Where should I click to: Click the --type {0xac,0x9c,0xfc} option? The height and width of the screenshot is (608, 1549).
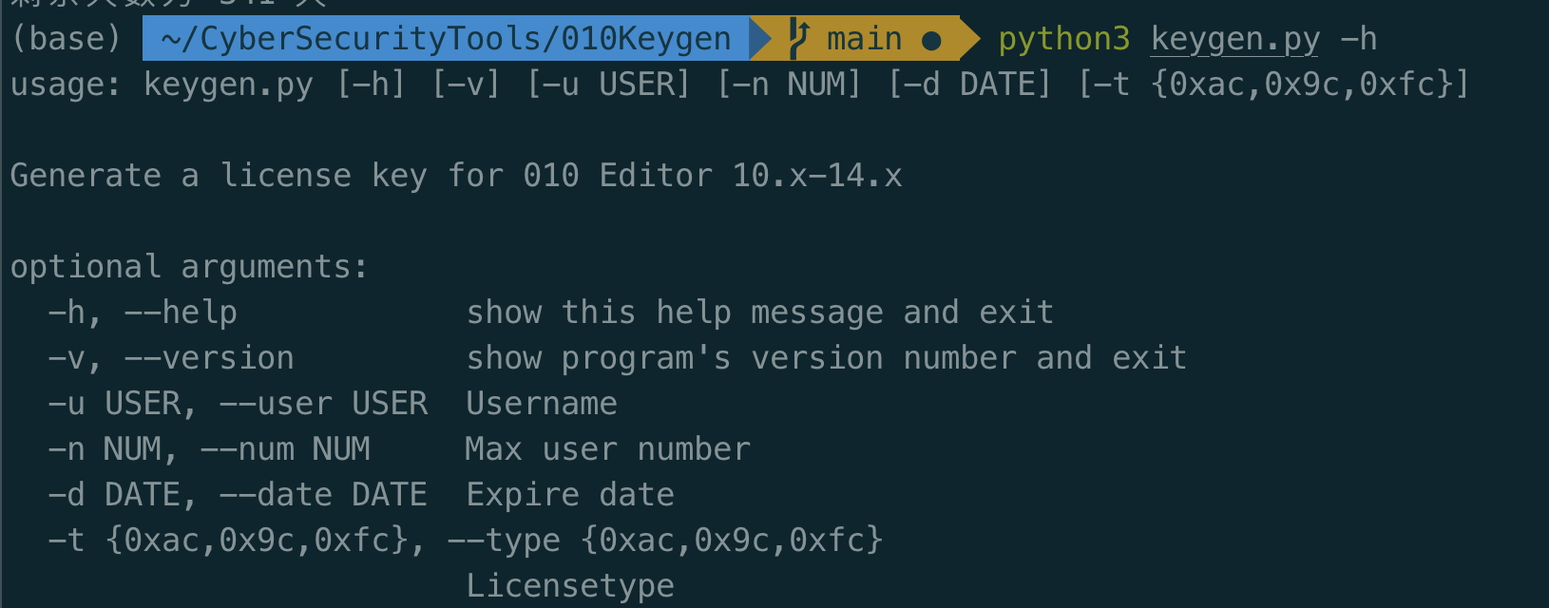click(665, 541)
